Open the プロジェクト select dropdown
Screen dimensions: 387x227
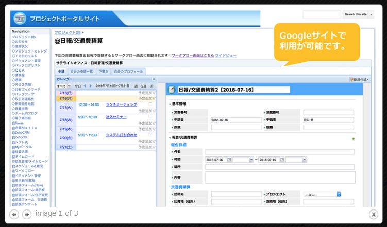(x=323, y=195)
